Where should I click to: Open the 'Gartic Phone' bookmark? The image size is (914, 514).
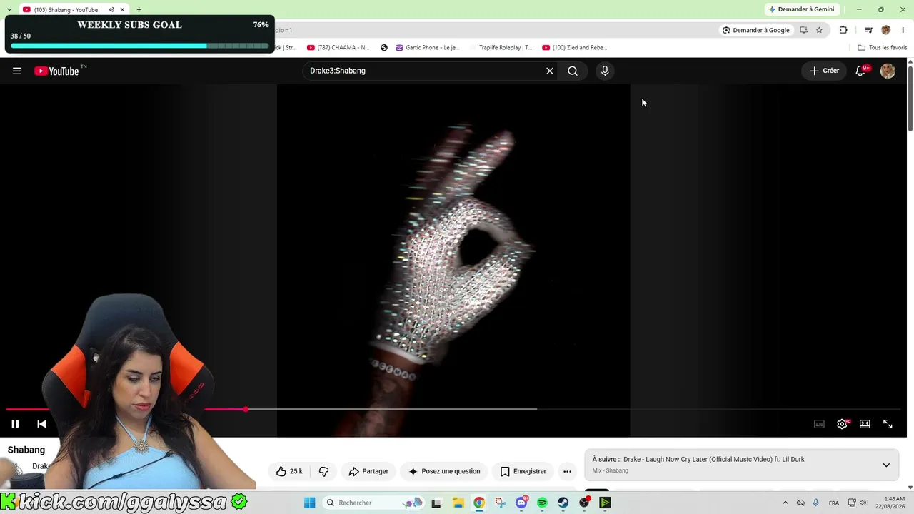426,48
